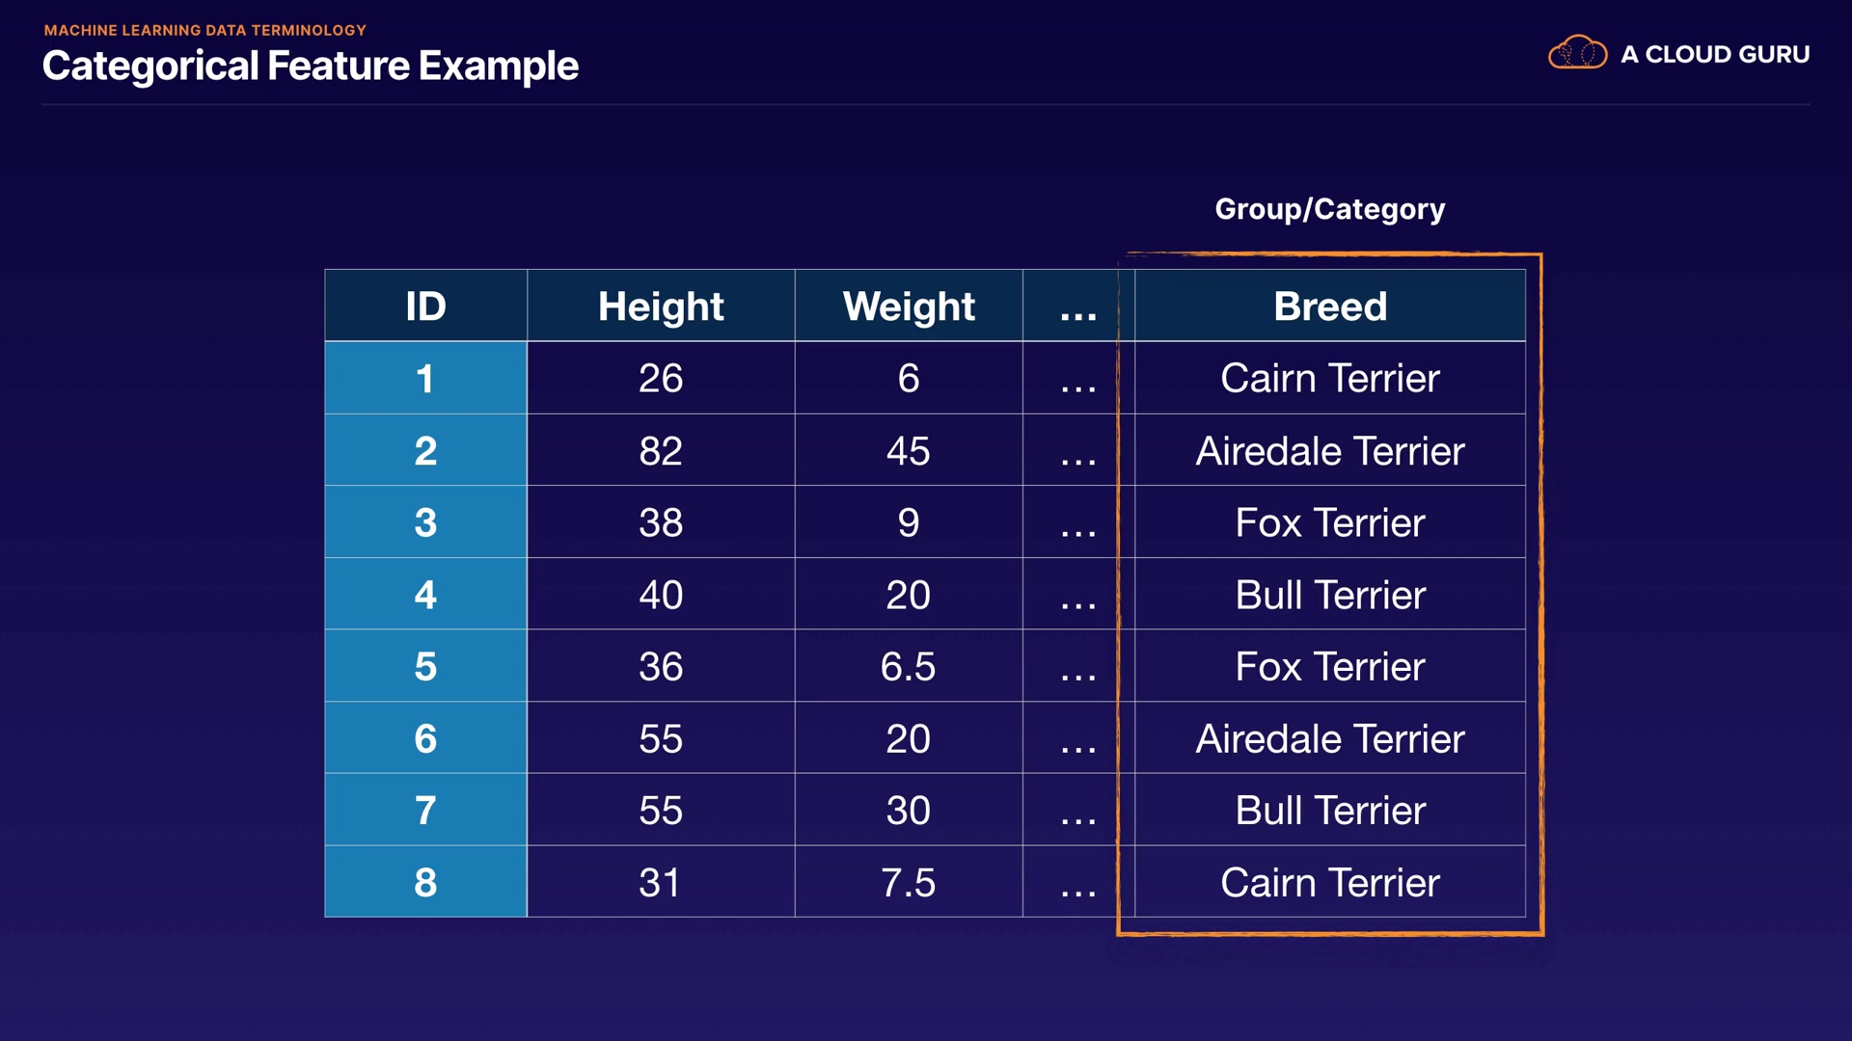This screenshot has width=1852, height=1041.
Task: Select the "ID" column header
Action: (425, 307)
